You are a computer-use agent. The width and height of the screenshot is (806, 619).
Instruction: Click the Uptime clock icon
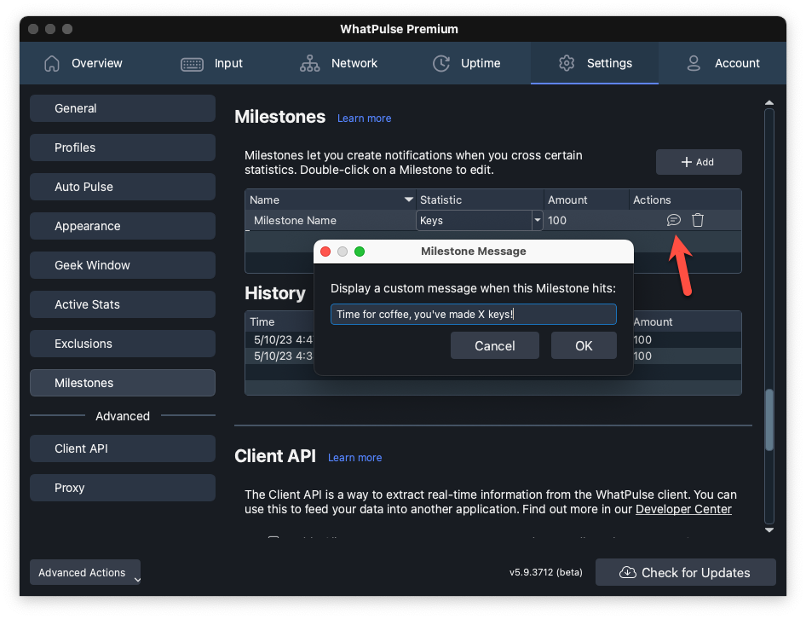(x=441, y=63)
